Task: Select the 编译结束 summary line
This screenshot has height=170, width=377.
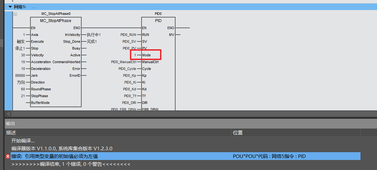Action: point(71,164)
